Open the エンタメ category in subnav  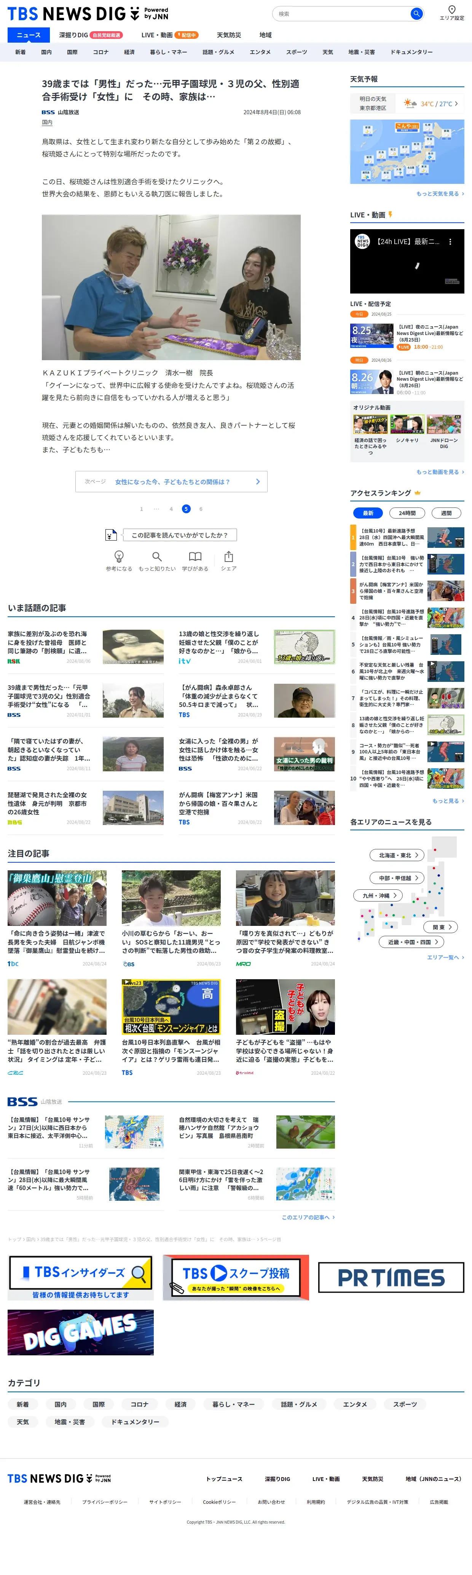coord(260,52)
